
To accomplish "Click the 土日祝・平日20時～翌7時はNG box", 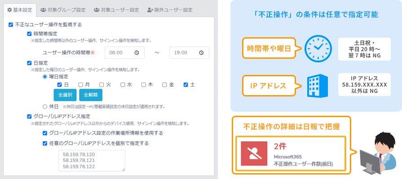I will 364,49.
